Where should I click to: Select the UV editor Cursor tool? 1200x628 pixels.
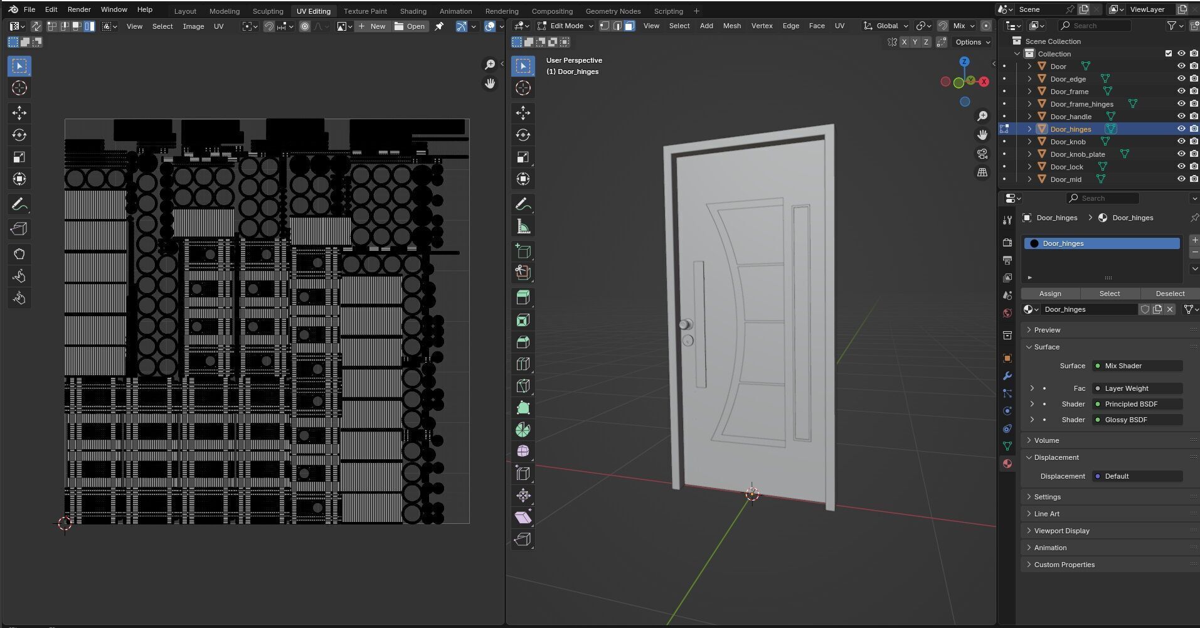19,88
